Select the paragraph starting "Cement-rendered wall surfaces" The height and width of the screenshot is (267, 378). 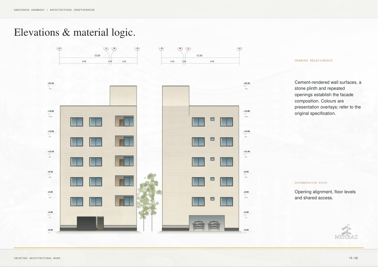coord(328,98)
